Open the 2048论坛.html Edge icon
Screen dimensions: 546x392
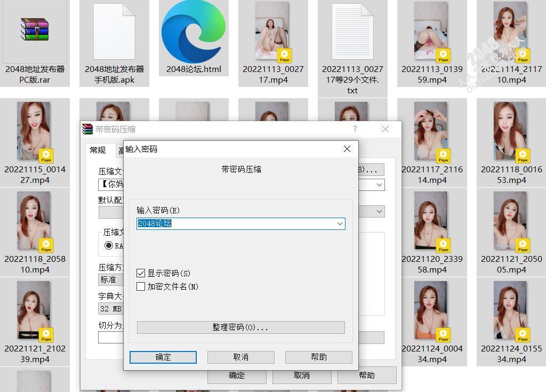pyautogui.click(x=192, y=32)
